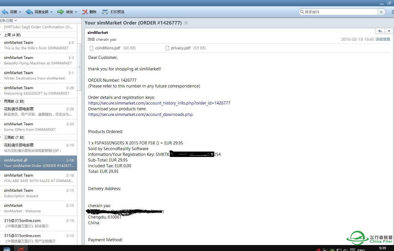Open the 'Subscription request' email
This screenshot has width=394, height=251.
[x=38, y=193]
